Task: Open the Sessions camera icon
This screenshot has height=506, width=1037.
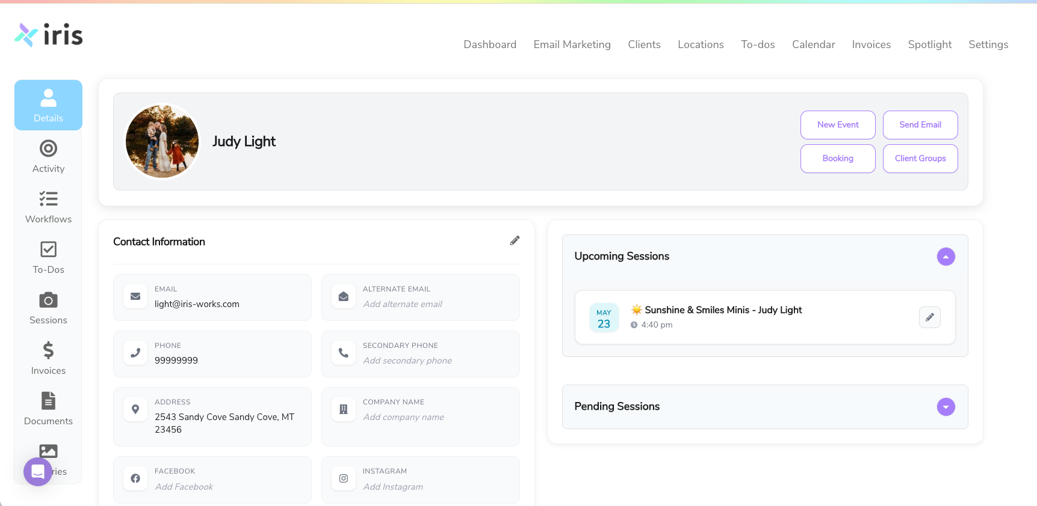Action: pyautogui.click(x=48, y=300)
